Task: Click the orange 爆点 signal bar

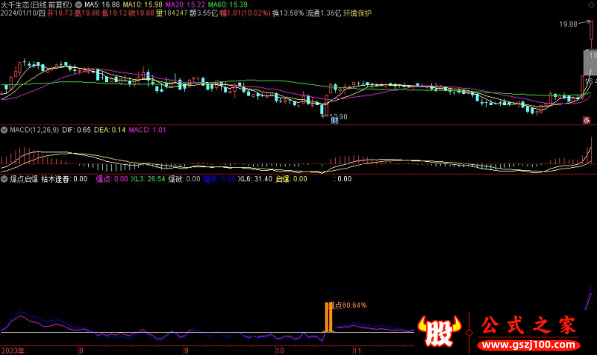Action: [327, 318]
